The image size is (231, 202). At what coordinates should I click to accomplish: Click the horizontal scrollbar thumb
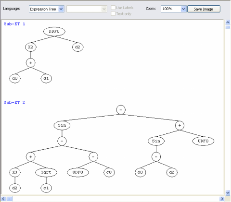click(10, 199)
